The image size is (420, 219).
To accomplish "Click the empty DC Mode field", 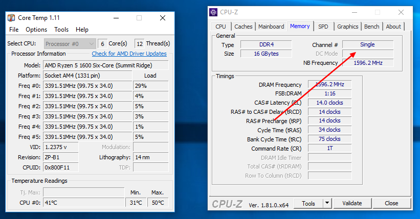I will coord(368,54).
